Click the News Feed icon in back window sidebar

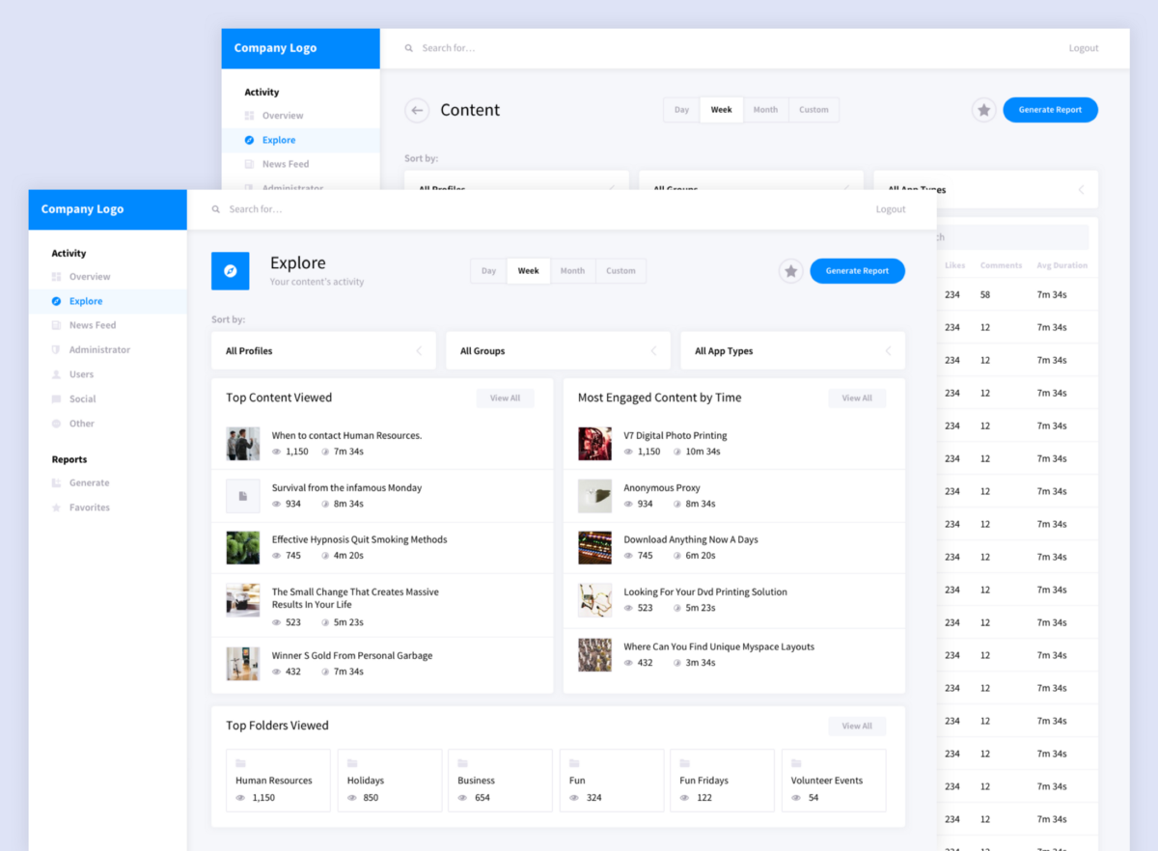click(x=250, y=164)
